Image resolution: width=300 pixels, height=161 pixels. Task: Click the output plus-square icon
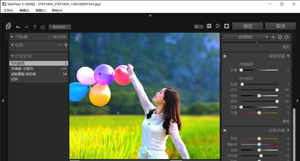tap(209, 26)
